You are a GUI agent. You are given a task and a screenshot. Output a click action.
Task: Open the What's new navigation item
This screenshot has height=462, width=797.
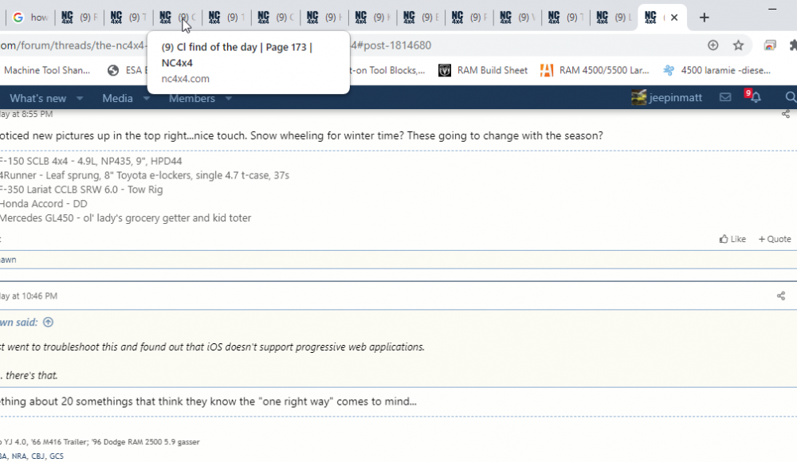click(x=37, y=99)
